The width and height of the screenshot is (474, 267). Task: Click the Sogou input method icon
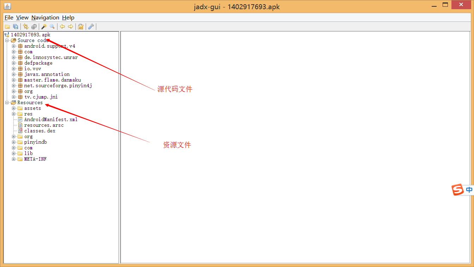pos(457,190)
